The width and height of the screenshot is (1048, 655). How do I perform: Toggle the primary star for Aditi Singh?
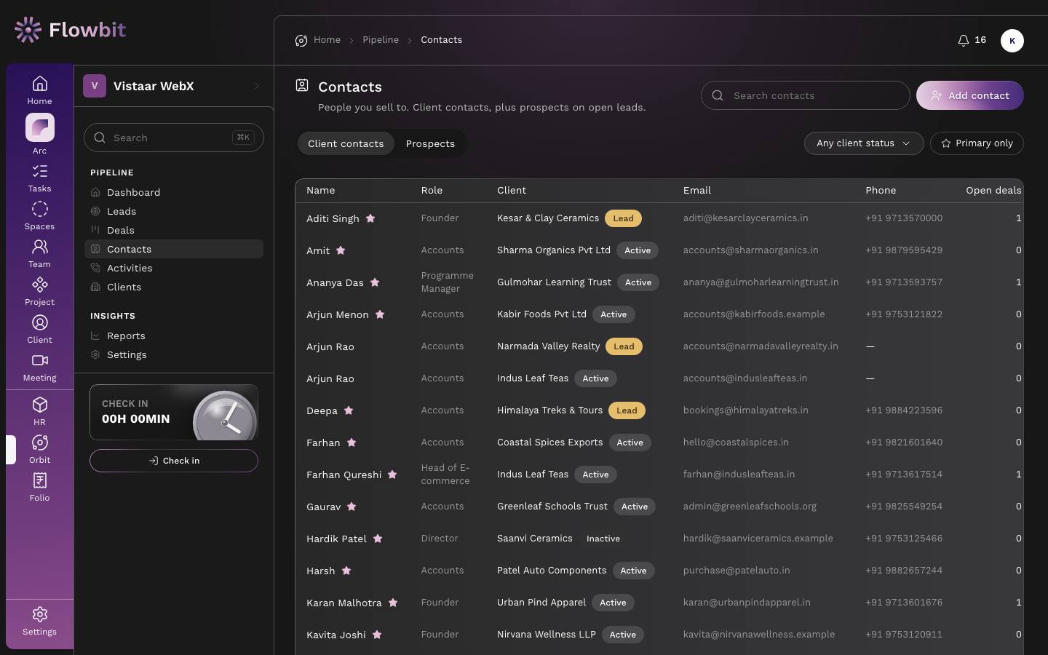coord(370,218)
